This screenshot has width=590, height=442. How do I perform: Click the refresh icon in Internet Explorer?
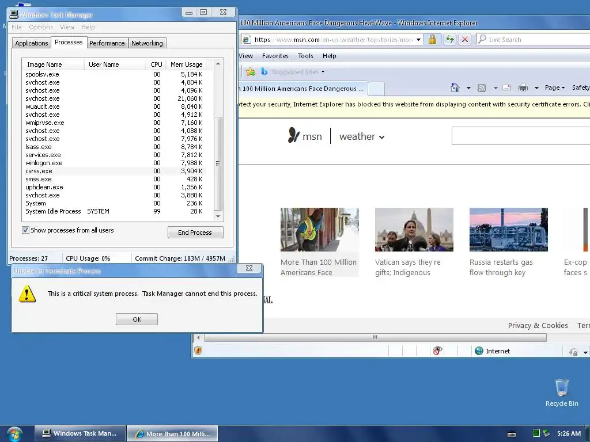[449, 39]
